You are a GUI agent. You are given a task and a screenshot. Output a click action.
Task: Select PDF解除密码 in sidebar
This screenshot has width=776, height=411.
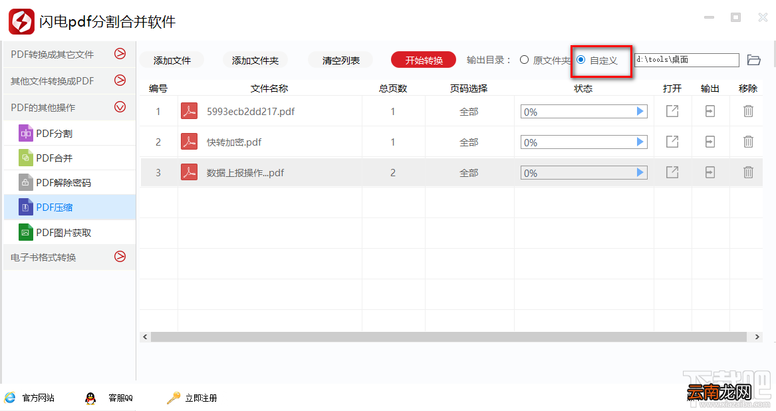pos(70,183)
